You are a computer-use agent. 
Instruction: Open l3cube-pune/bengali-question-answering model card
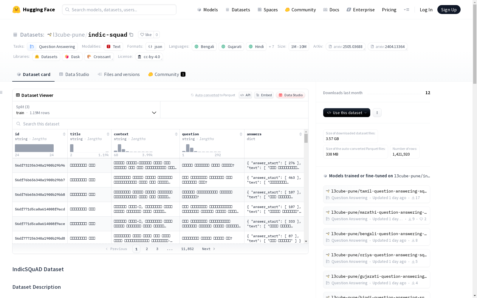(377, 237)
